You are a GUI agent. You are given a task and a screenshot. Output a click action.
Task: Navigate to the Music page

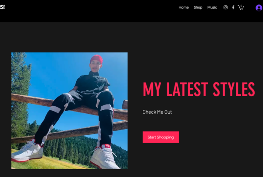pos(212,7)
